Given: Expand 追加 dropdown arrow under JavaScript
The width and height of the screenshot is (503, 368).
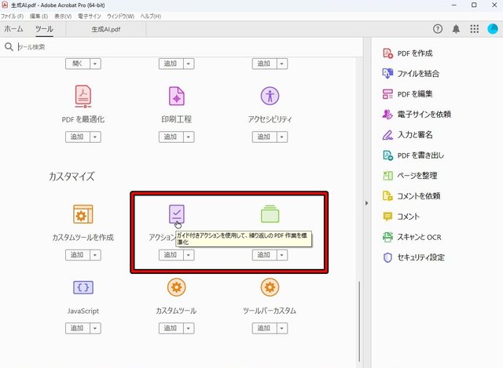Looking at the screenshot, I should tap(95, 328).
